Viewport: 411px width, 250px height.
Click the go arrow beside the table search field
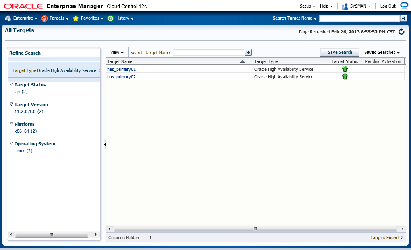click(248, 53)
